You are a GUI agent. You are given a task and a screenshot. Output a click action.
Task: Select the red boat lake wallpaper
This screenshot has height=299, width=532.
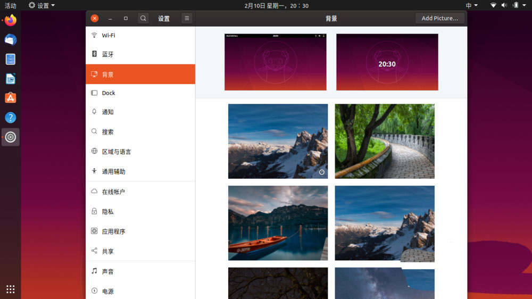278,223
